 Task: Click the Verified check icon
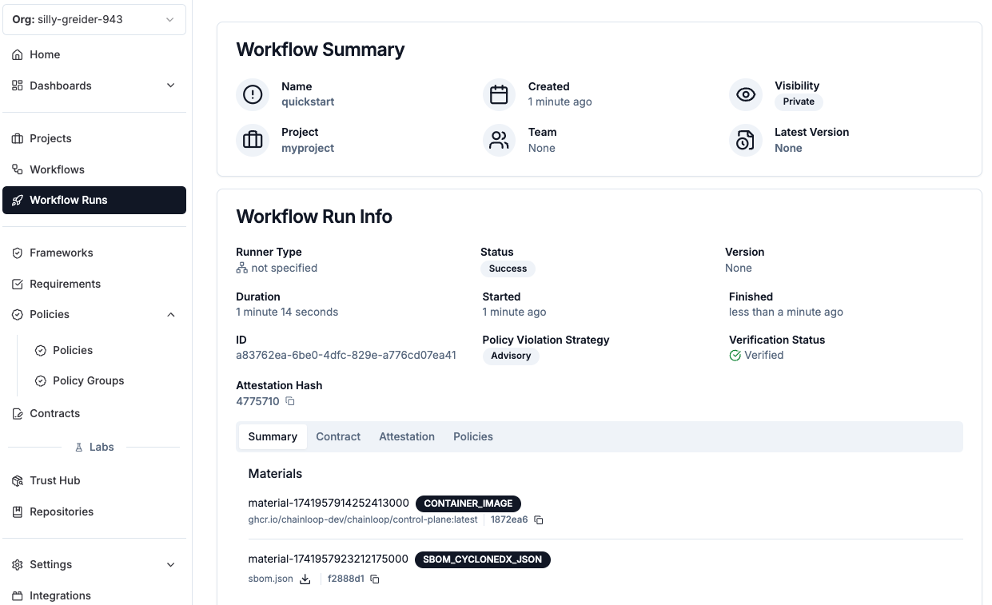[735, 355]
